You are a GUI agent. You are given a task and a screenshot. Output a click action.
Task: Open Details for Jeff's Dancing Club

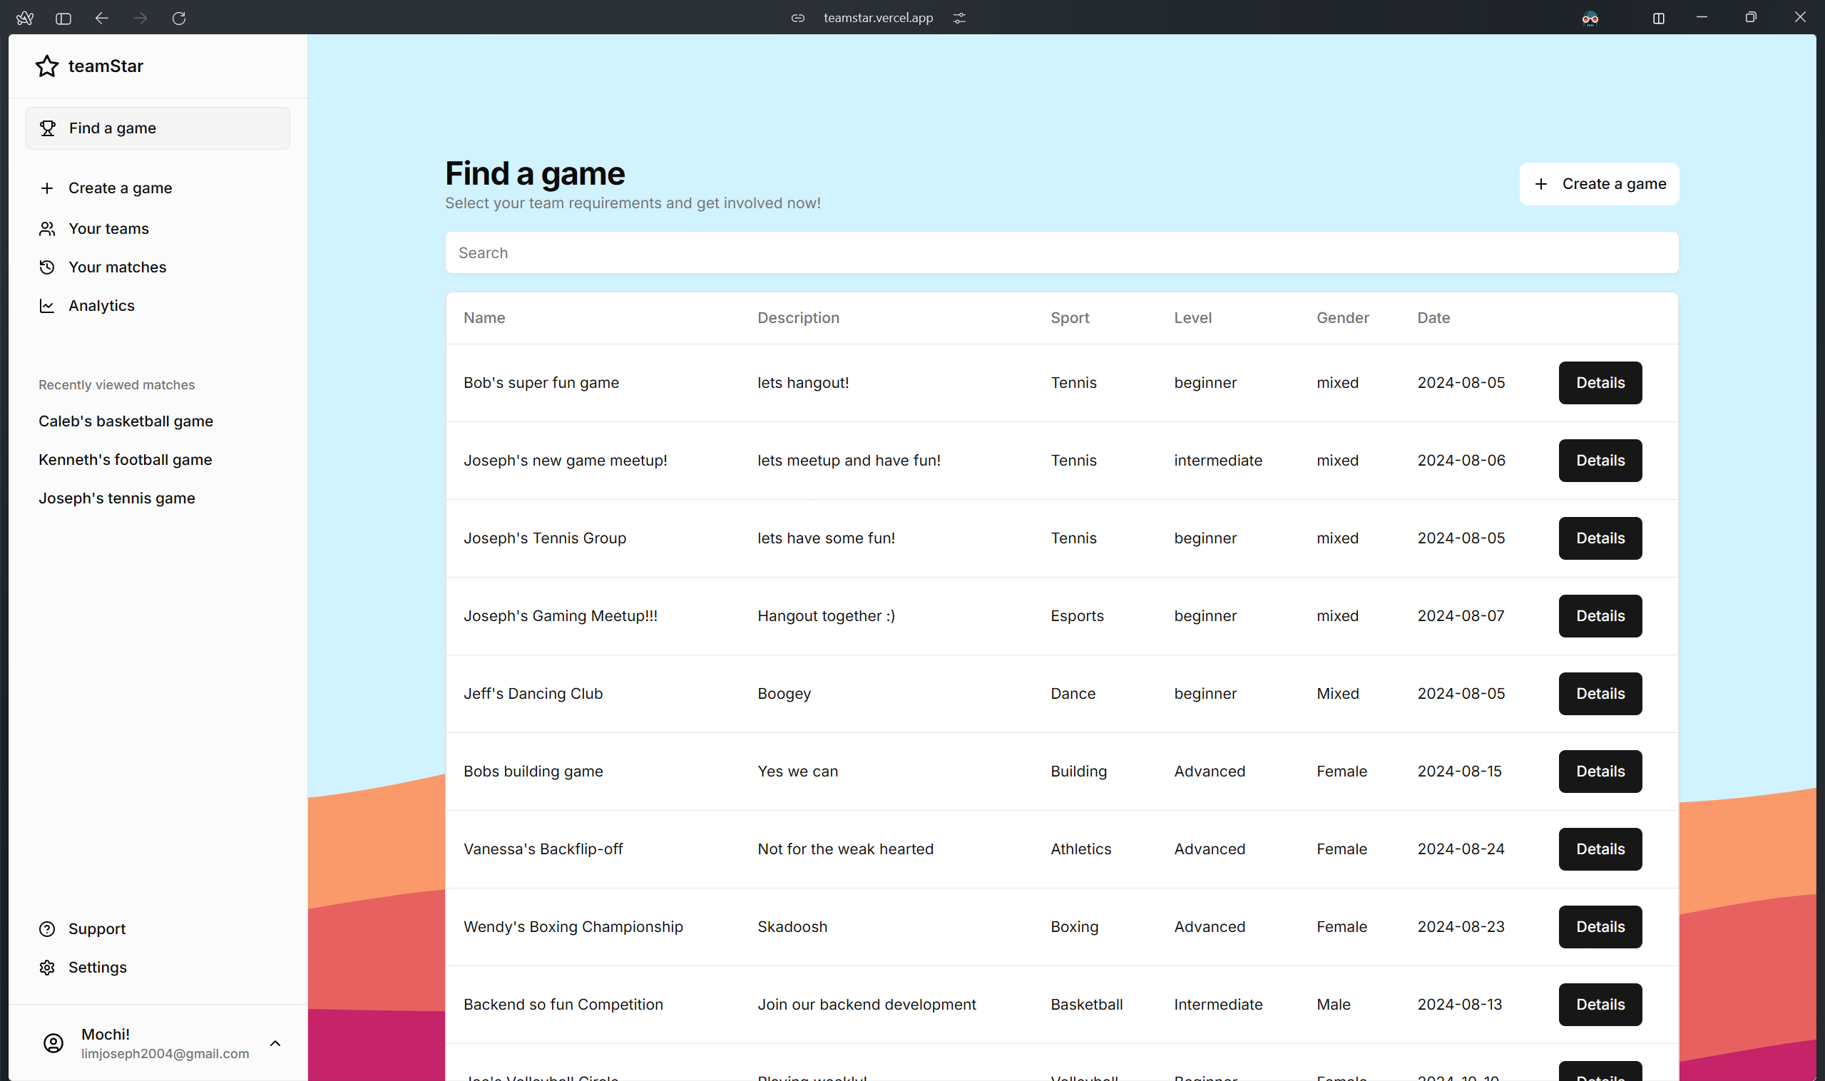click(x=1599, y=694)
